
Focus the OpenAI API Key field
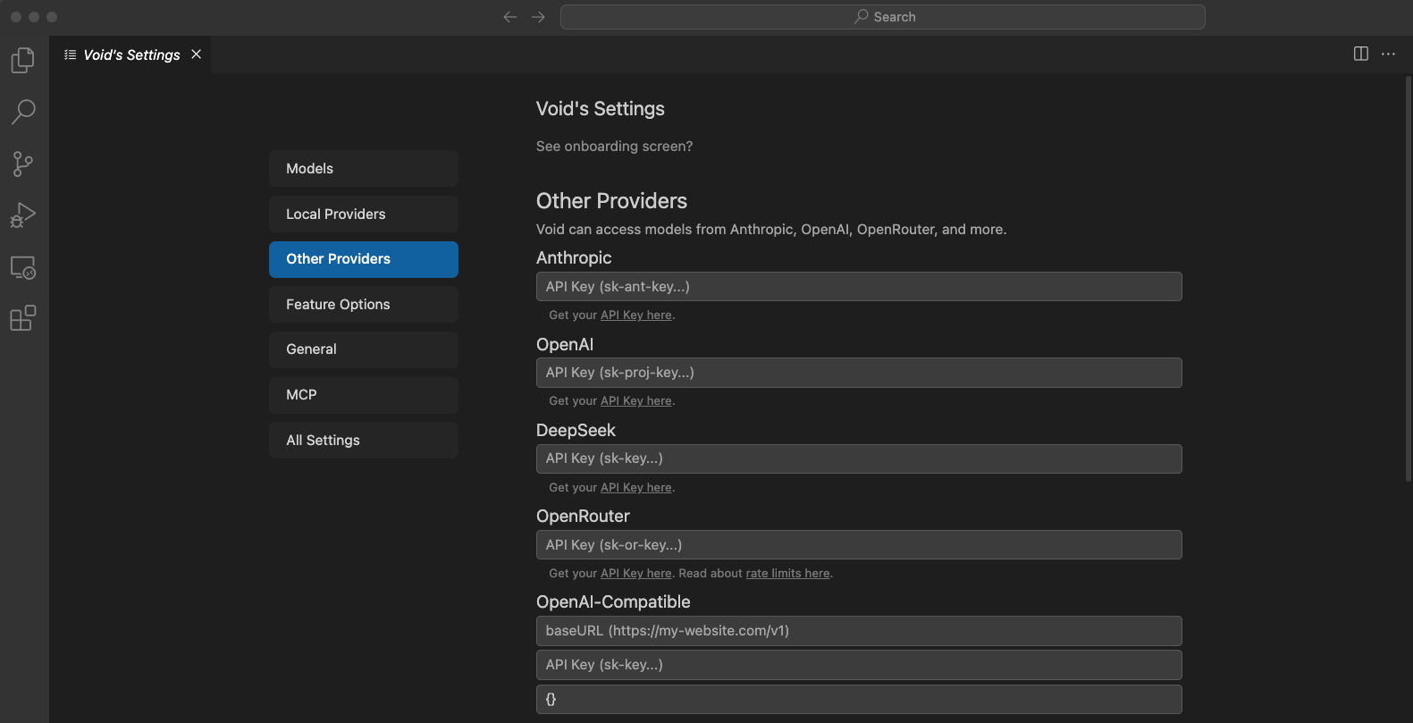pyautogui.click(x=859, y=373)
